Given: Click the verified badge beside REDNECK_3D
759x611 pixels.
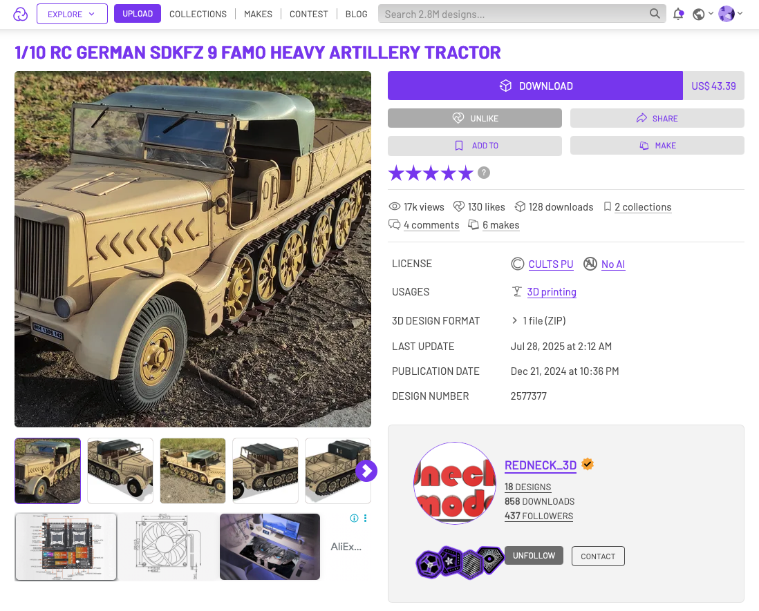Looking at the screenshot, I should (x=588, y=464).
